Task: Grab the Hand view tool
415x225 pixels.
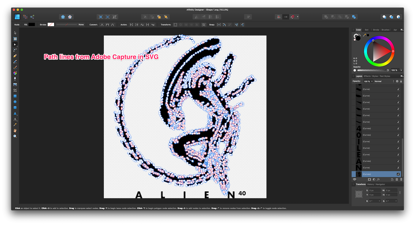Action: (x=15, y=130)
